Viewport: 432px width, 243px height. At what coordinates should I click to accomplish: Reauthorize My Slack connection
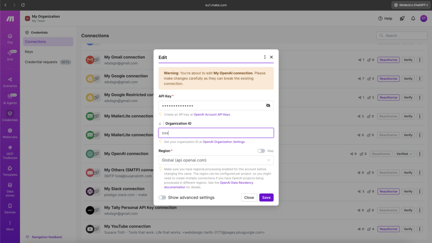pos(389,191)
